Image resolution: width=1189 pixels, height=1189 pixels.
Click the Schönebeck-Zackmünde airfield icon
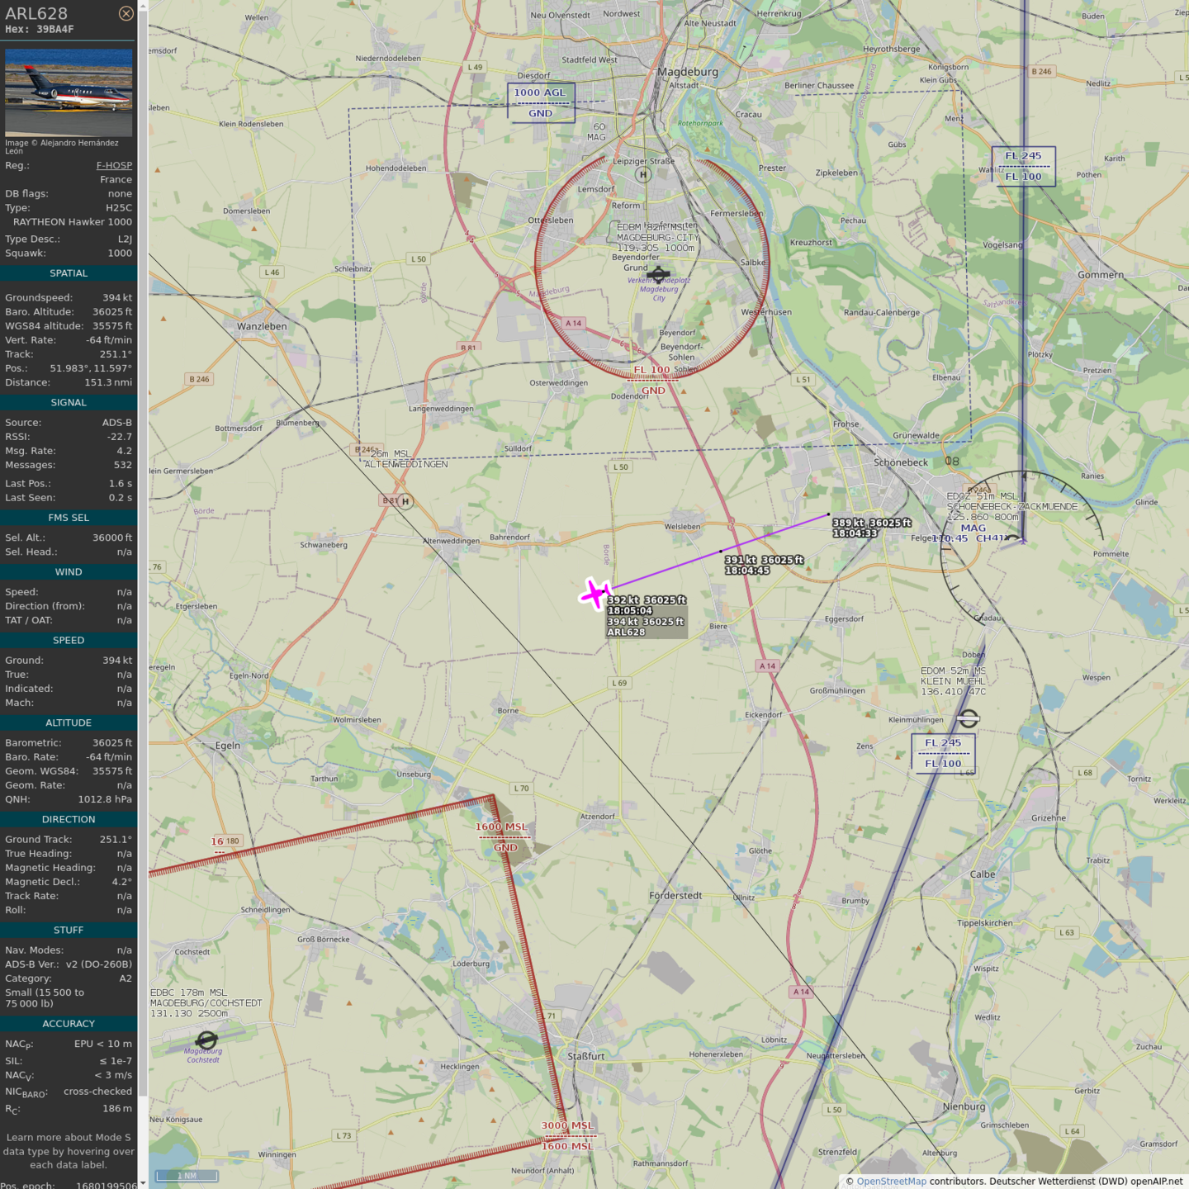[1014, 540]
